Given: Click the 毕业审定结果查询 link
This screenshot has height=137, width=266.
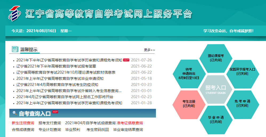Looking at the screenshot, I should pos(128,130).
